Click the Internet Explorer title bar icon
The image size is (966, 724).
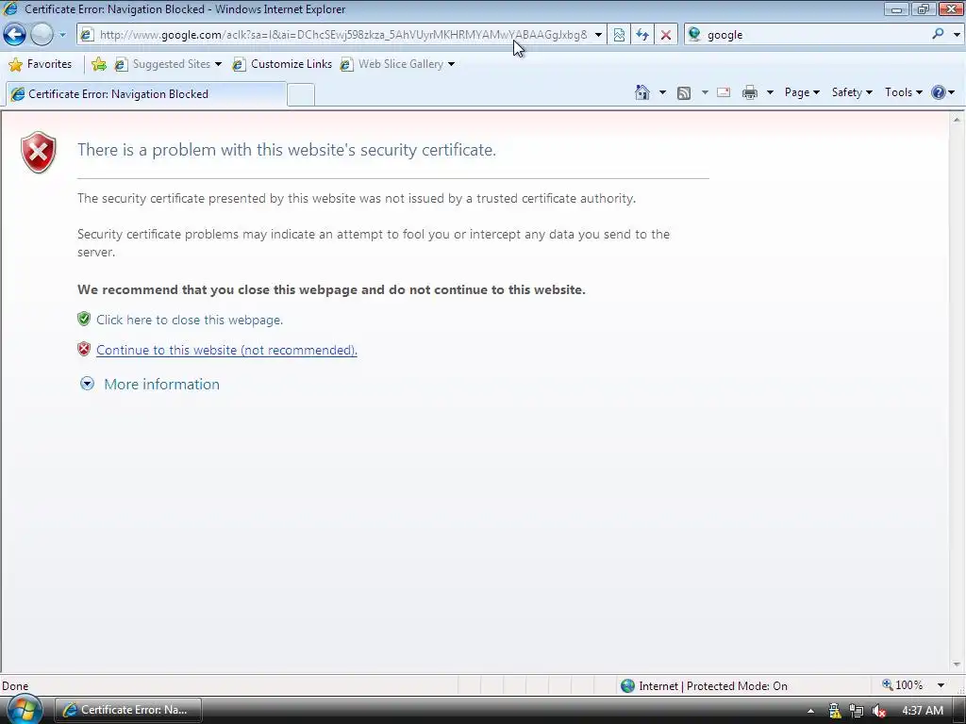coord(10,9)
